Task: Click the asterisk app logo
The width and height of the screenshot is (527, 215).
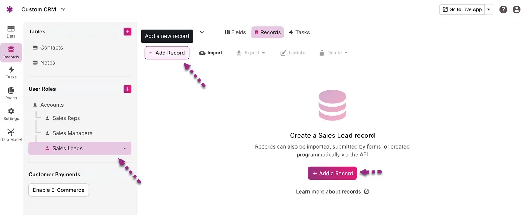Action: click(9, 9)
